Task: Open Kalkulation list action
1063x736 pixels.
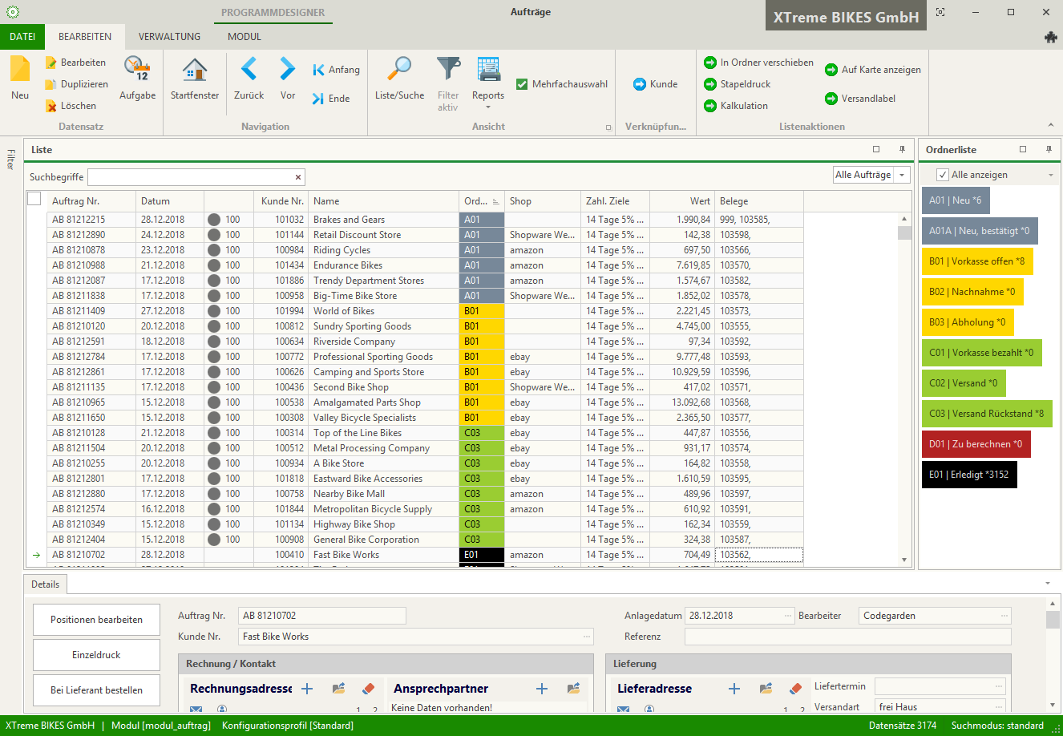Action: (x=735, y=106)
